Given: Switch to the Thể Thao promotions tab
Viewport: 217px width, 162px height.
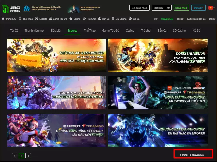Looking at the screenshot, I should [90, 30].
